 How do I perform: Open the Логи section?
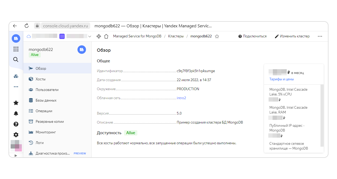(57, 143)
